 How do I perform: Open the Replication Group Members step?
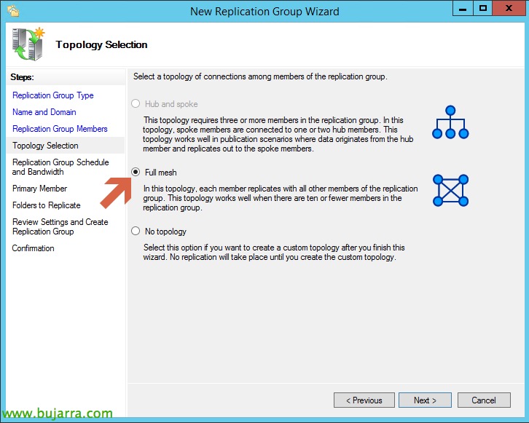coord(60,129)
